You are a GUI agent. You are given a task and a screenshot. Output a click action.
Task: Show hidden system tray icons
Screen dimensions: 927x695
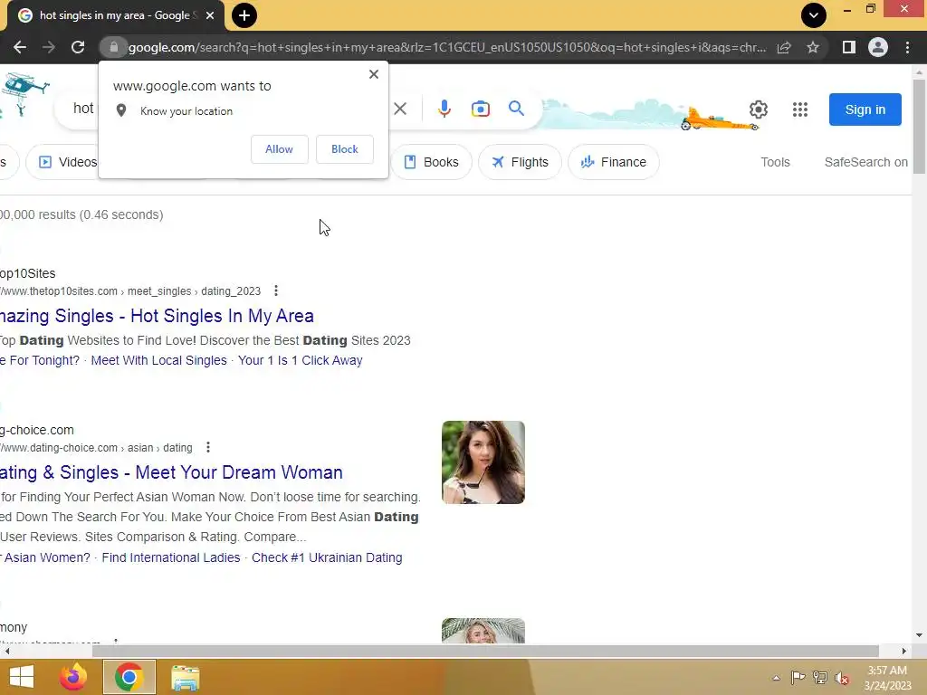pos(776,678)
